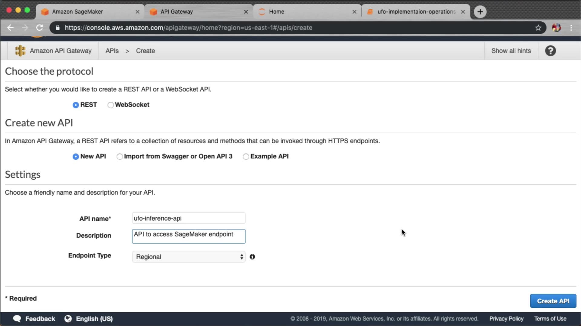Open new tab with plus icon
The height and width of the screenshot is (326, 581).
coord(480,12)
